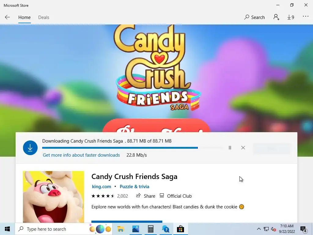Viewport: 313px width, 235px height.
Task: Click the search highlights globe icon
Action: (x=100, y=229)
